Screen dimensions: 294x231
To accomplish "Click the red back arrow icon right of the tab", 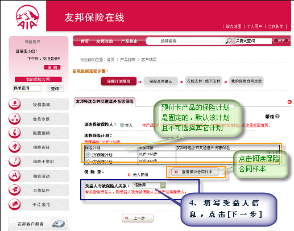I will tap(289, 102).
